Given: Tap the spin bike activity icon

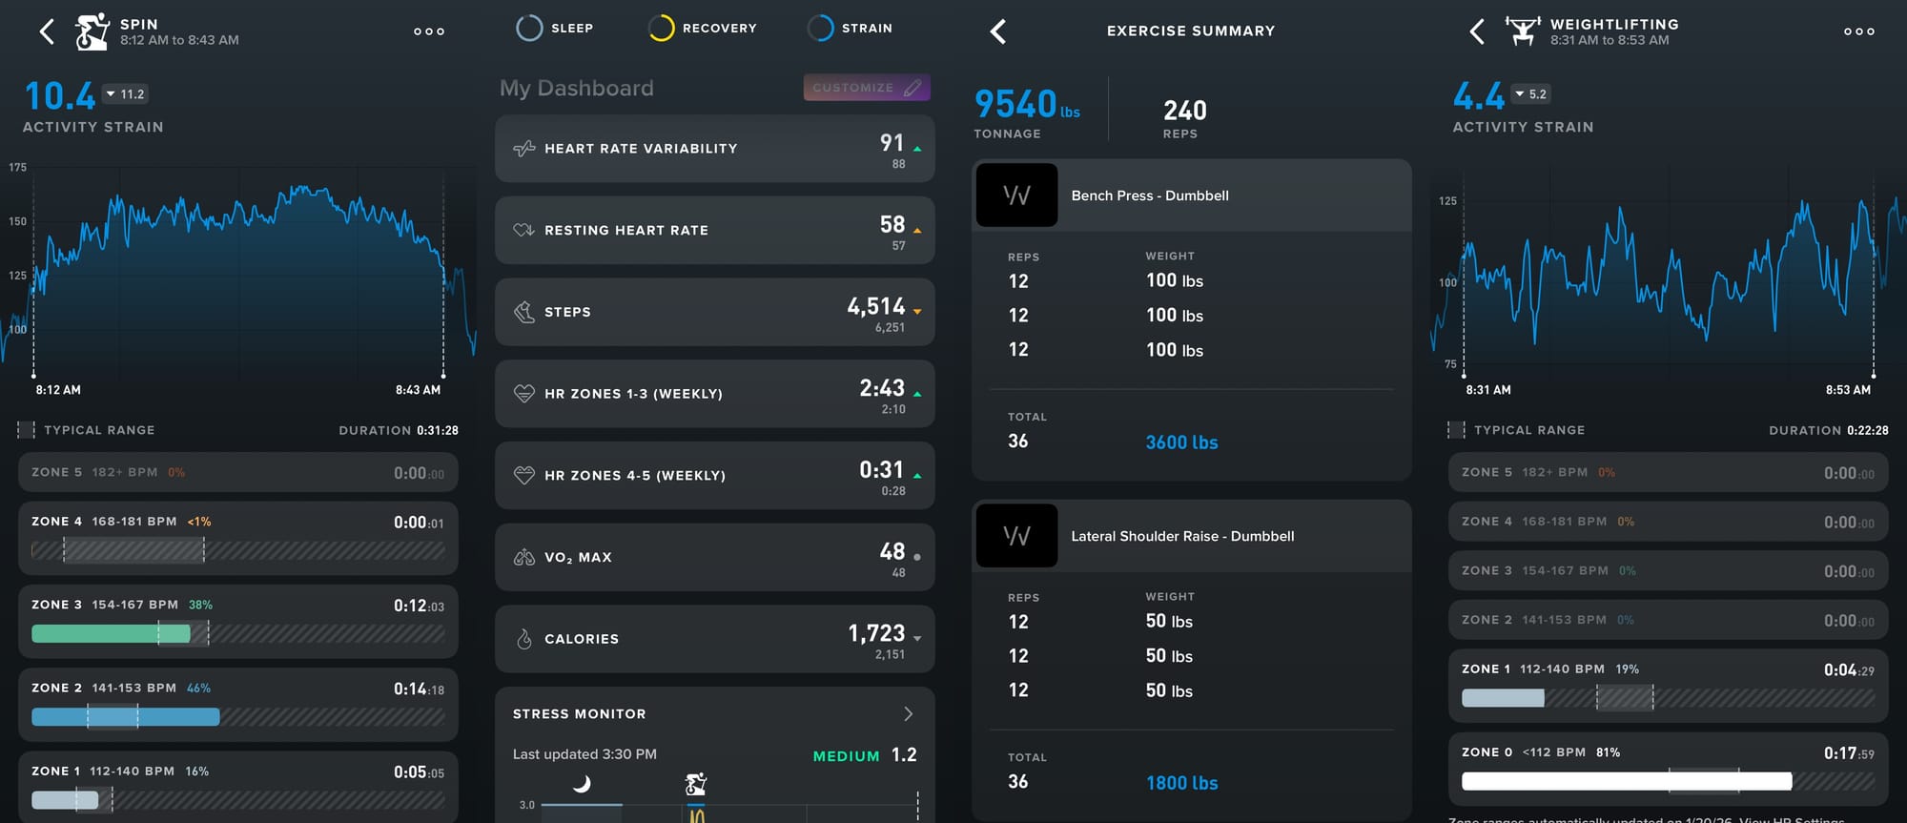Looking at the screenshot, I should 92,31.
